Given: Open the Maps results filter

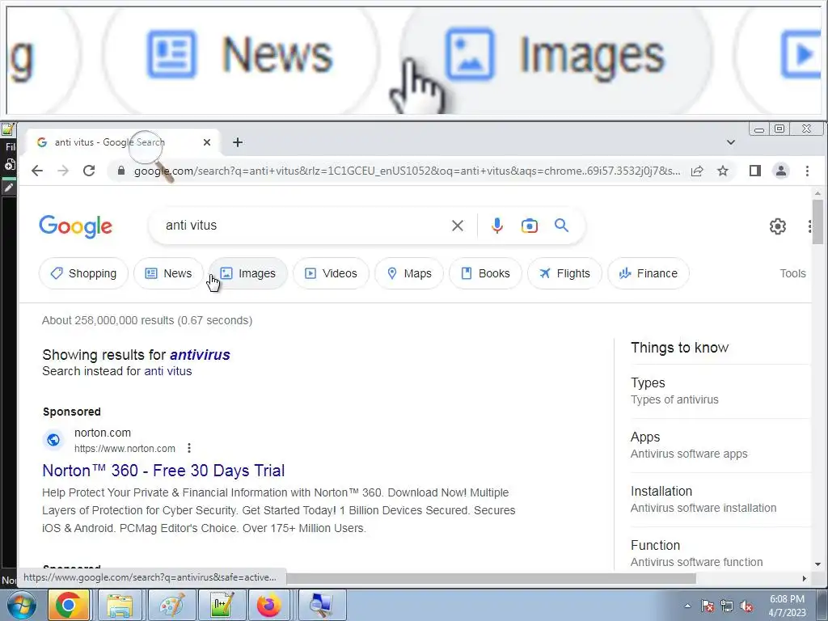Looking at the screenshot, I should pos(409,273).
